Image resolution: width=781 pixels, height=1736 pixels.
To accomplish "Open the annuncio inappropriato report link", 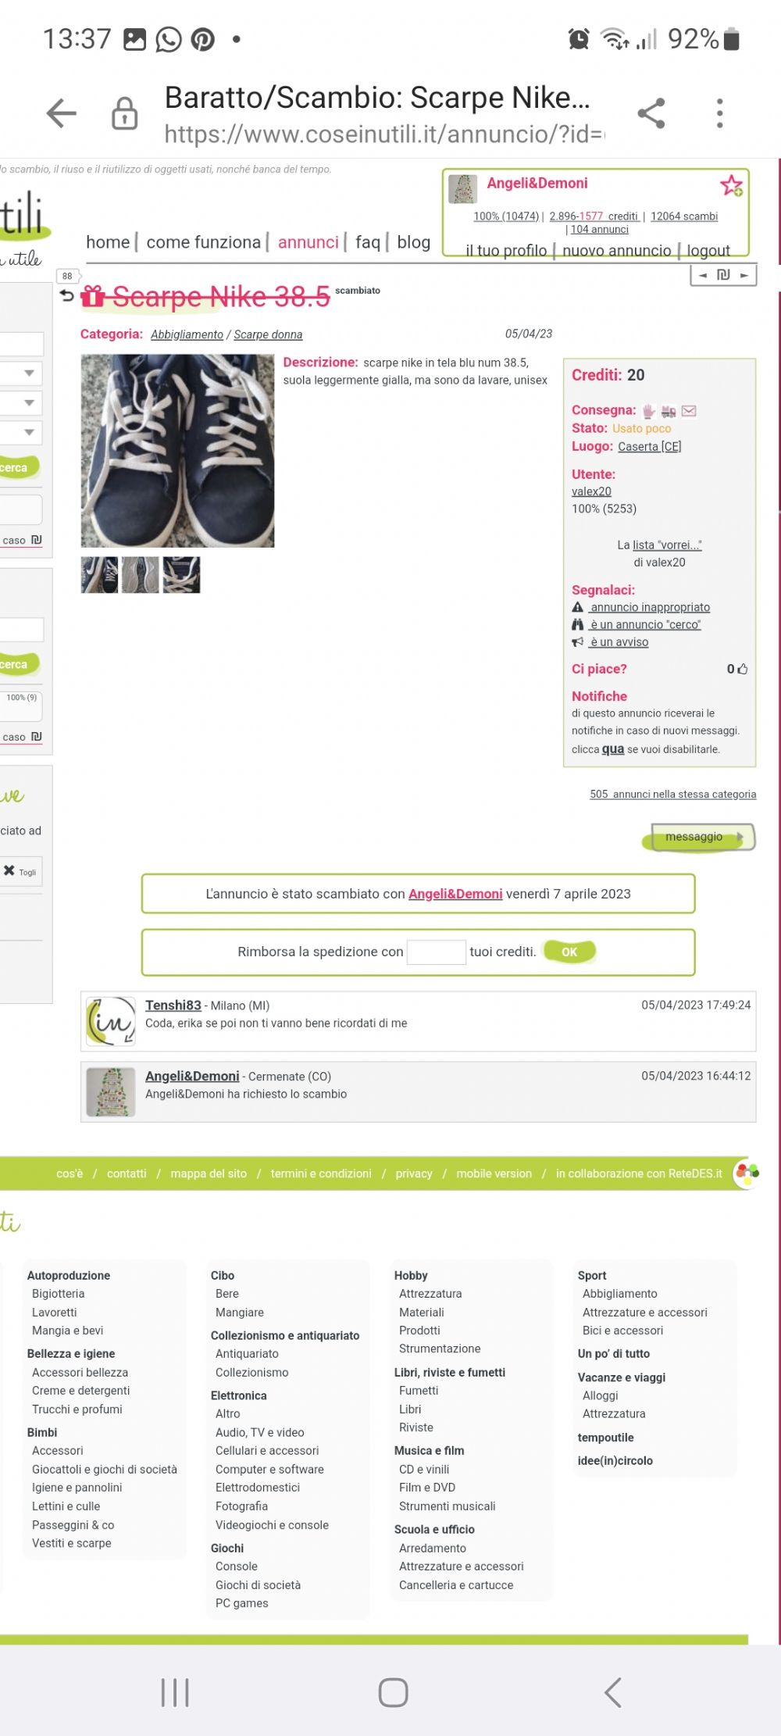I will (650, 607).
